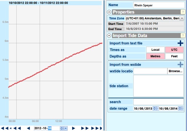Click the plus icon for Import from text file

180,43
